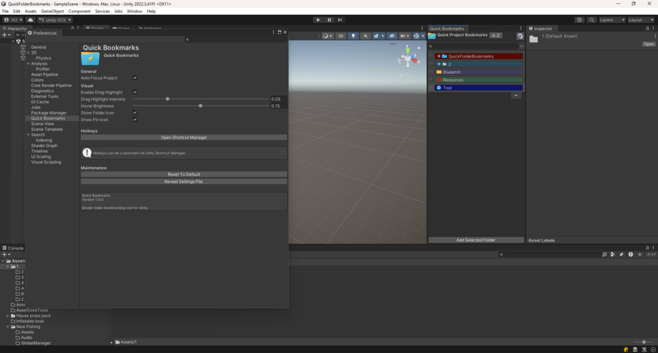
Task: Expand the Hause props pack folder
Action: coord(8,316)
